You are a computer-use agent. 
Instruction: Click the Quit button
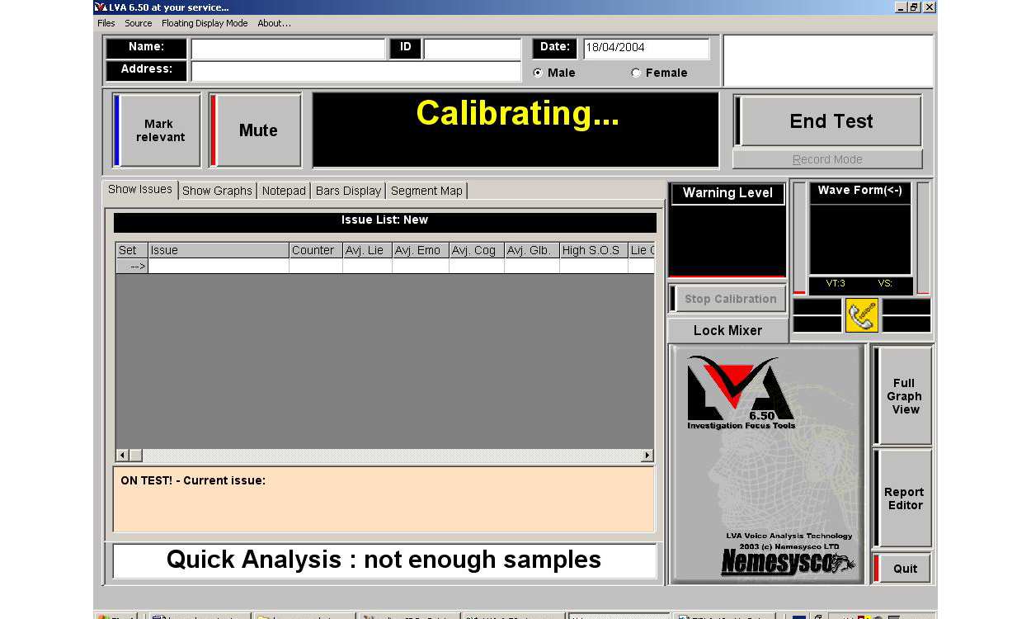point(904,569)
